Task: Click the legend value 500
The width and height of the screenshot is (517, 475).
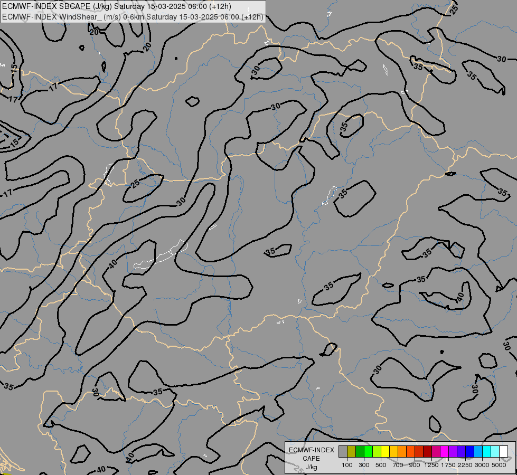Action: 381,465
